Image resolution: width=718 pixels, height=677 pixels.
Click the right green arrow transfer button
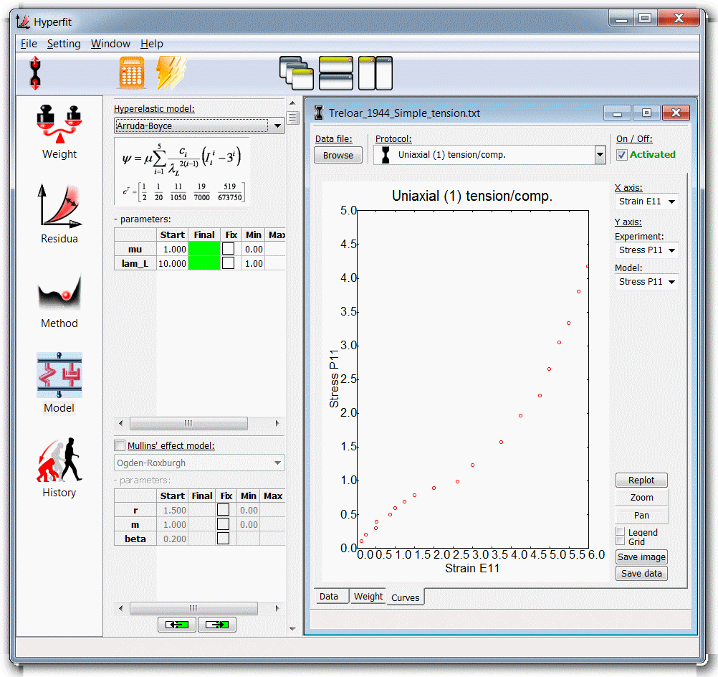click(x=217, y=624)
